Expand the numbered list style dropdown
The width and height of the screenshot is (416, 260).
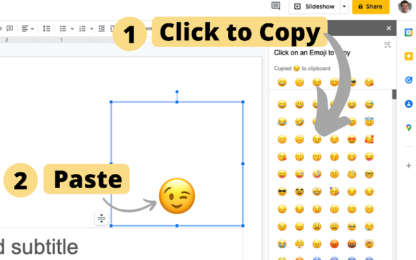[x=92, y=29]
